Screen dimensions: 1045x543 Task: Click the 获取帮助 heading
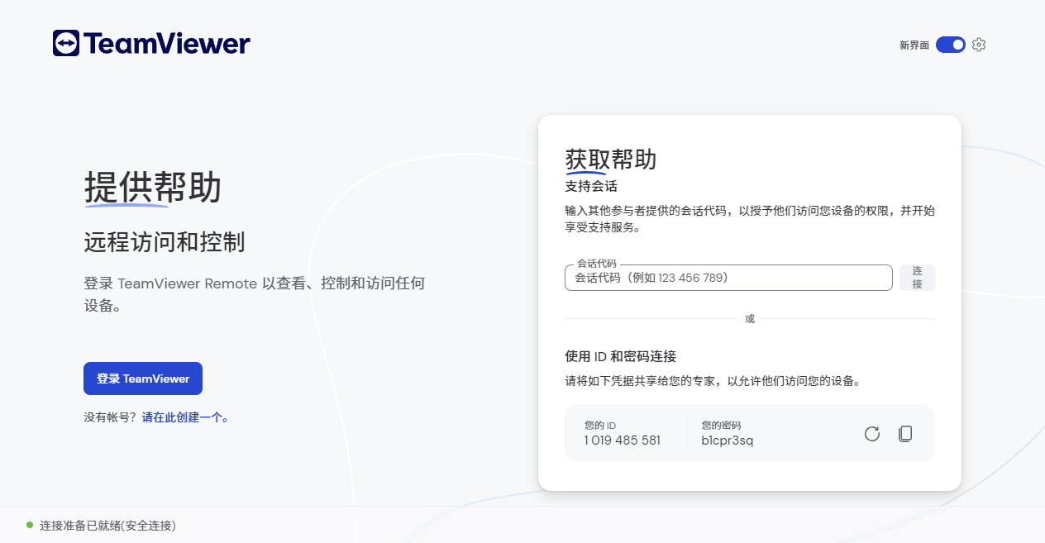609,160
